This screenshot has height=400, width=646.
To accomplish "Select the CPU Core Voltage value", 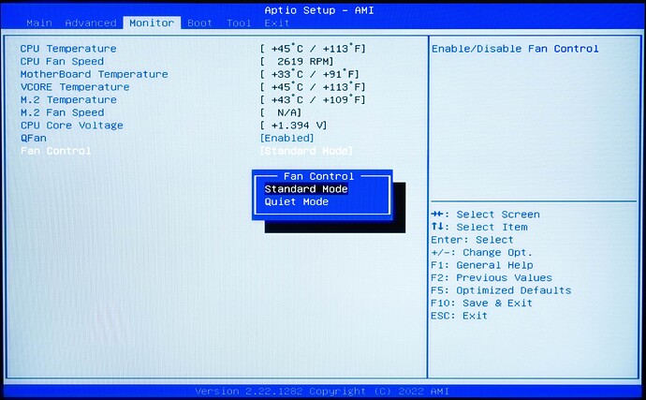I will tap(293, 126).
